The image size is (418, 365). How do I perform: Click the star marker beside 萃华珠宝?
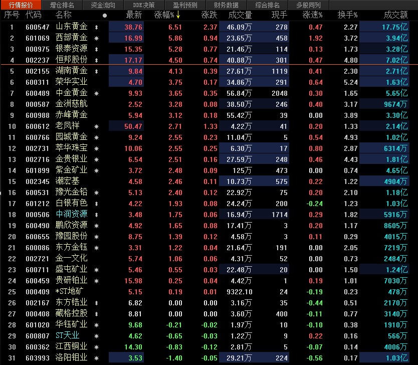point(97,148)
